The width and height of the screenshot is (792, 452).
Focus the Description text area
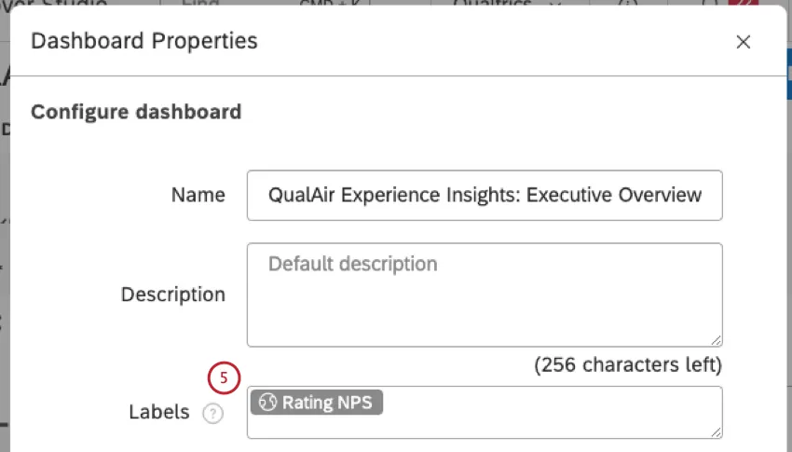[x=485, y=294]
